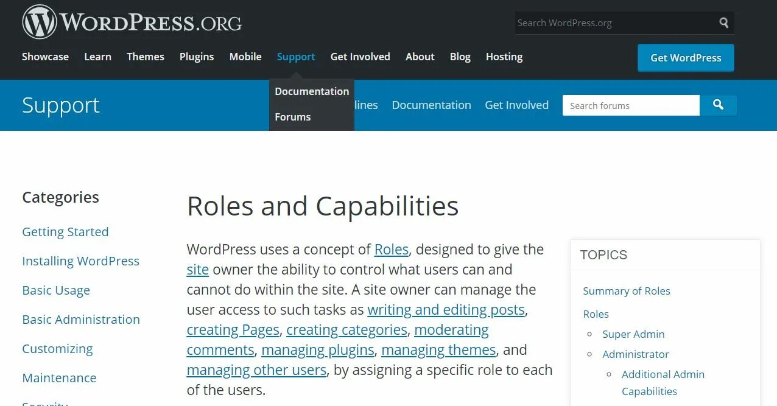Jump to the Super Admin topic
The image size is (777, 406).
(633, 334)
